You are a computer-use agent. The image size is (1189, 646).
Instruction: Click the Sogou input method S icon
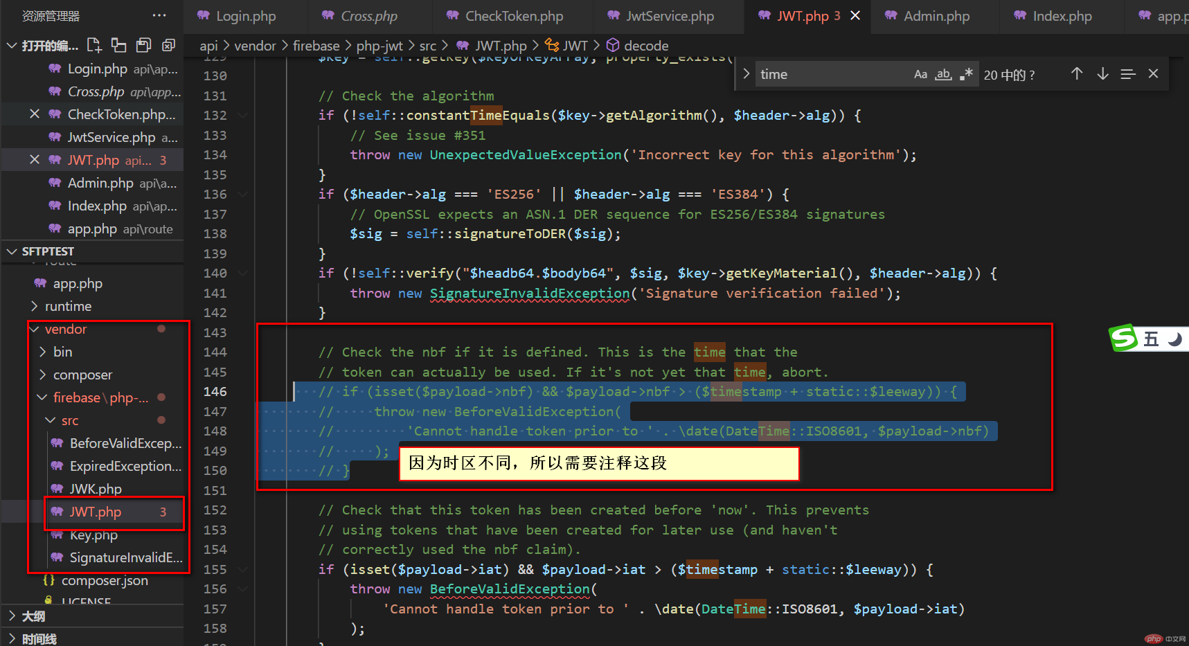point(1123,338)
